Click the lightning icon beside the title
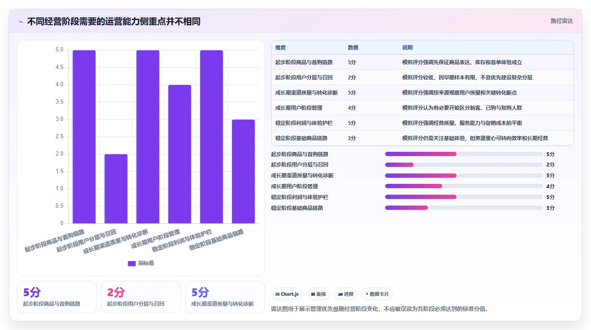The height and width of the screenshot is (330, 591). tap(20, 22)
